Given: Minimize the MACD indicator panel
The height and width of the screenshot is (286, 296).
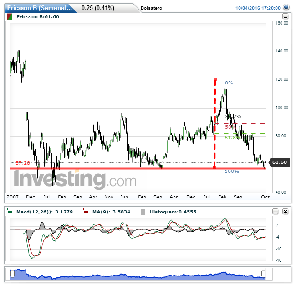Looking at the screenshot, I should click(276, 212).
